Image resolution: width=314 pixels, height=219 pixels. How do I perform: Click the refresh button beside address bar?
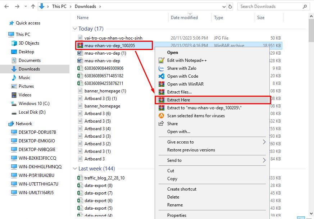(x=230, y=6)
